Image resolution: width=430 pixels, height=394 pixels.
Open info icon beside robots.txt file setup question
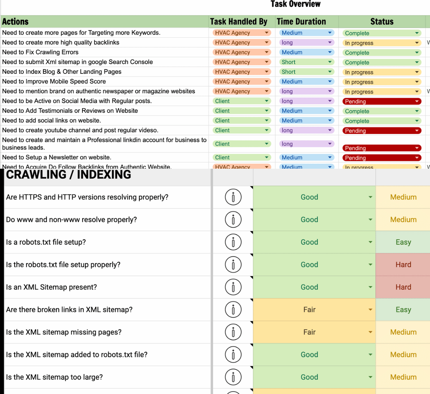(233, 242)
